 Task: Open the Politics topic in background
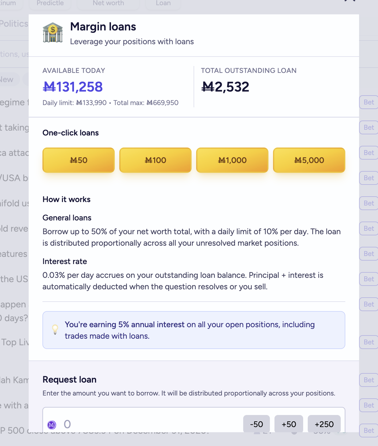(x=14, y=24)
